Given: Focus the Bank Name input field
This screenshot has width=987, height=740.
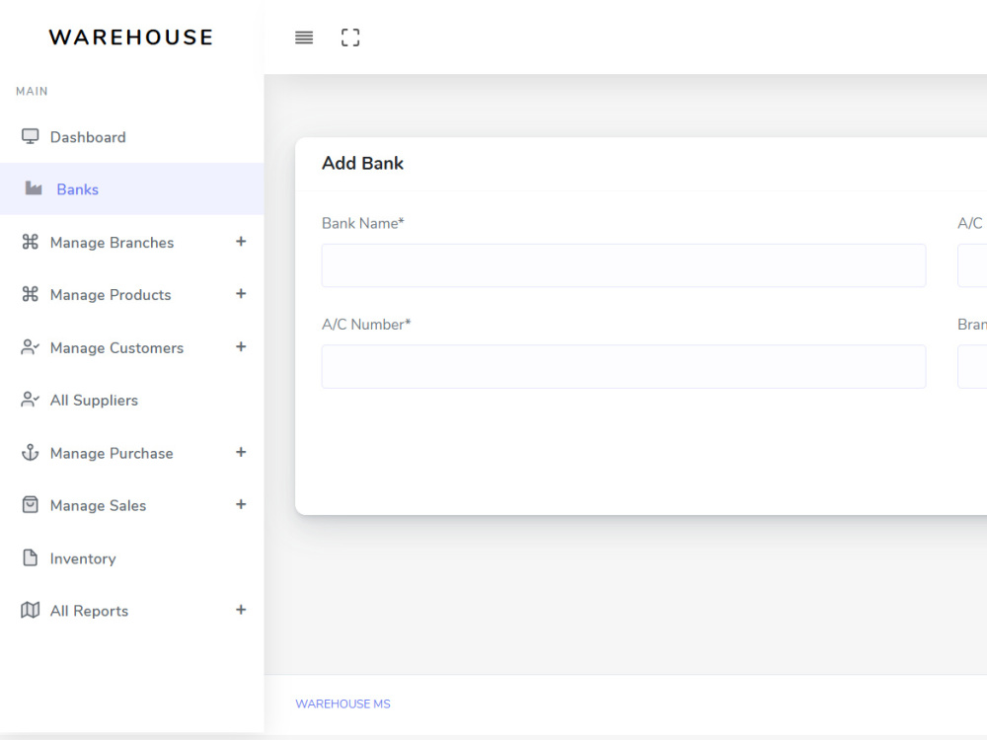Looking at the screenshot, I should [624, 265].
